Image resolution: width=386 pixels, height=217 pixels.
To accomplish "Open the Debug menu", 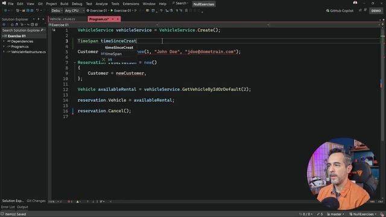I will coord(77,4).
